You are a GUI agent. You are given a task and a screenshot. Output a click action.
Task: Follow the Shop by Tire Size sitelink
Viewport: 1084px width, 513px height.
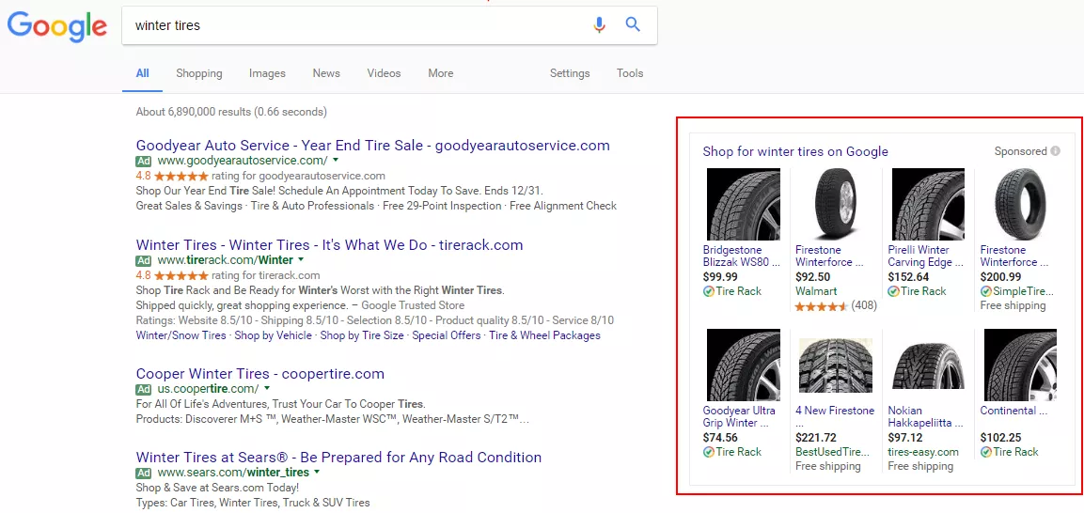[x=362, y=335]
